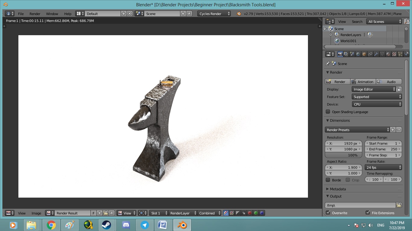412x231 pixels.
Task: Open the Mesh Data tab (triangle icon)
Action: point(382,54)
